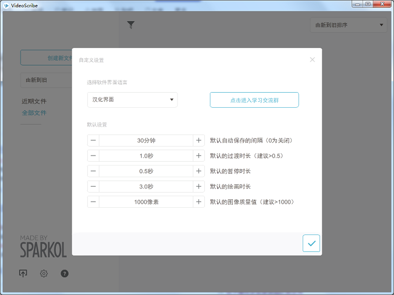
Task: Decrease the default pause time 0.5秒
Action: [x=93, y=171]
